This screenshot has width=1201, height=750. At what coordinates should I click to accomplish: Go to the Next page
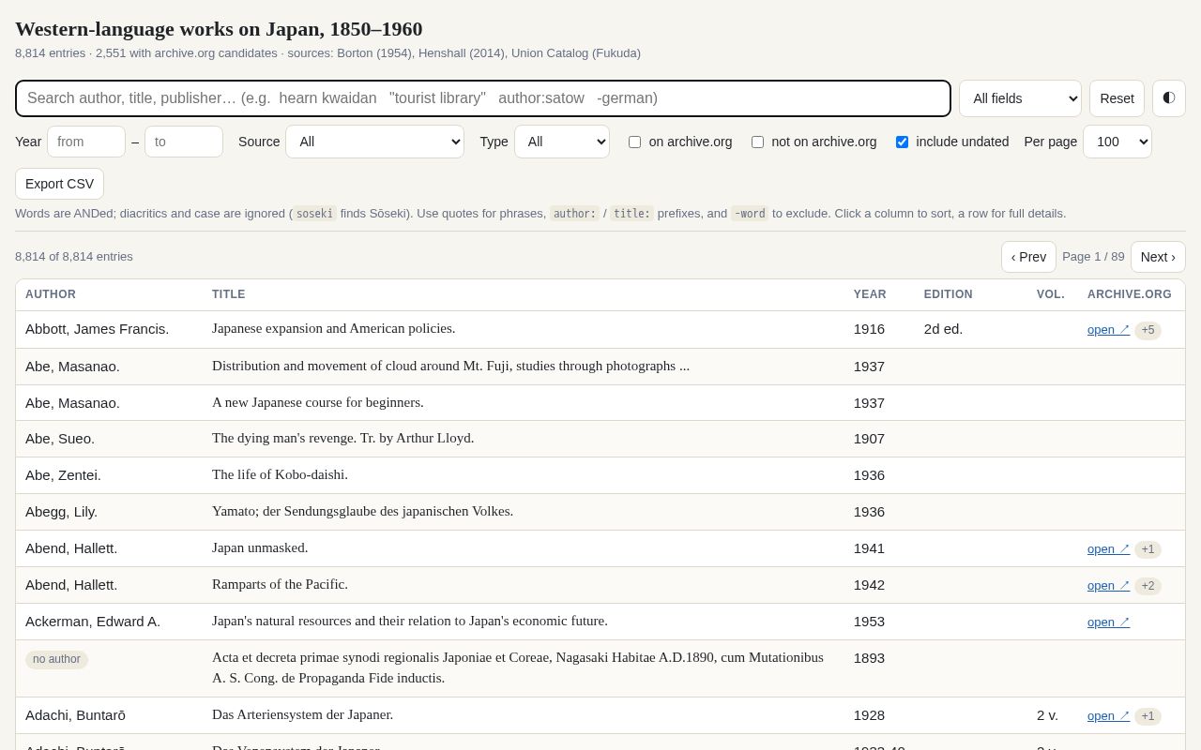pos(1158,257)
